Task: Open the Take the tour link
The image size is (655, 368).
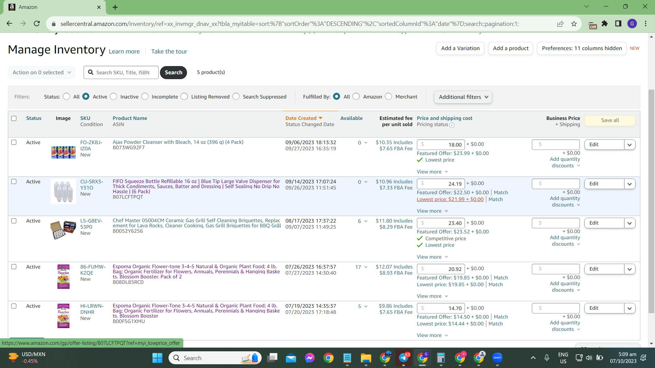Action: [169, 51]
